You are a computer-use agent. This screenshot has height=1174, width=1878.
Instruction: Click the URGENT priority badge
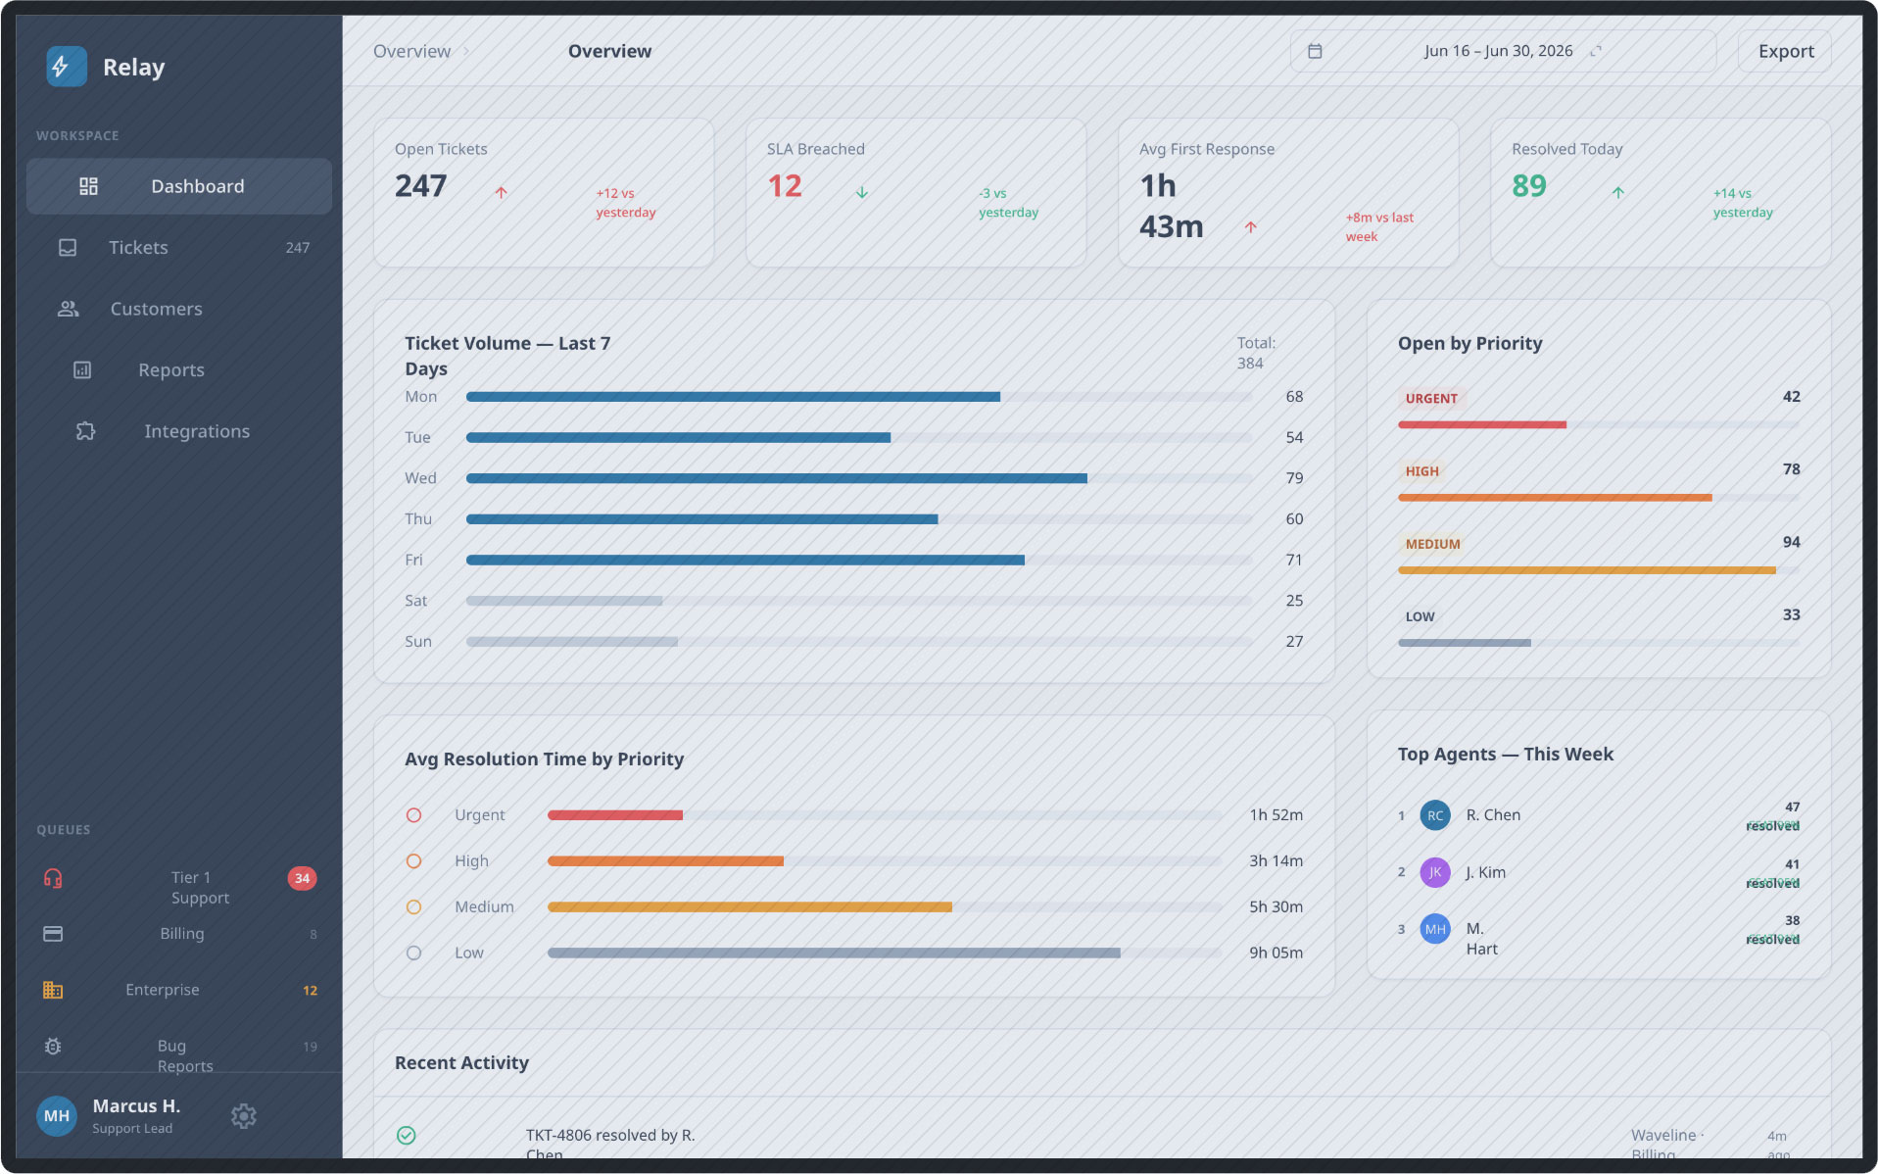click(x=1431, y=399)
